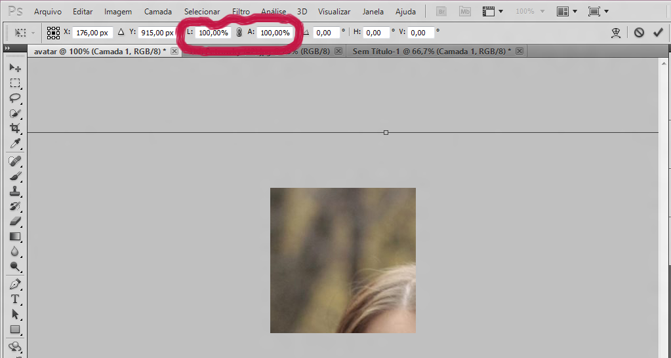Select the Spot Healing Brush tool
This screenshot has height=358, width=671.
tap(15, 161)
